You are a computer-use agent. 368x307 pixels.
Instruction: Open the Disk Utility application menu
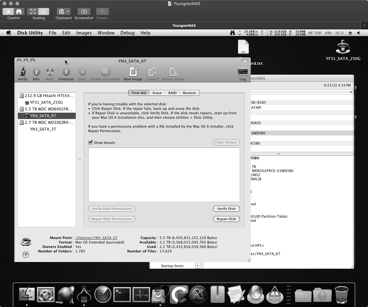30,33
